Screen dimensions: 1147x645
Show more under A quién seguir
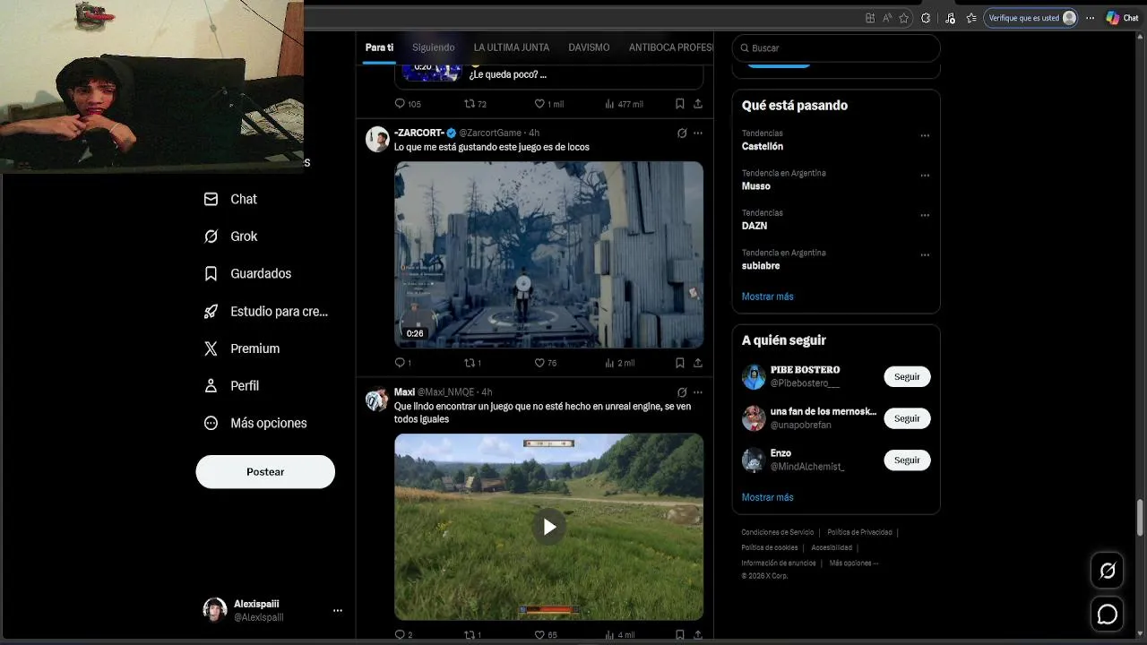click(768, 497)
